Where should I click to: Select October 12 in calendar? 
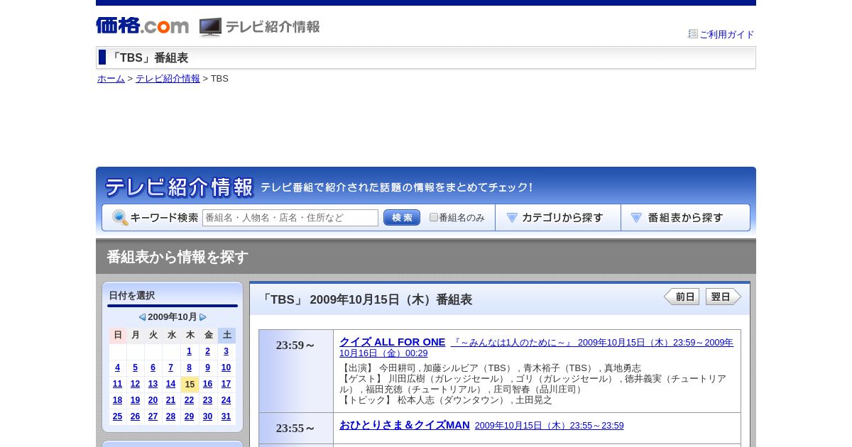pyautogui.click(x=135, y=384)
